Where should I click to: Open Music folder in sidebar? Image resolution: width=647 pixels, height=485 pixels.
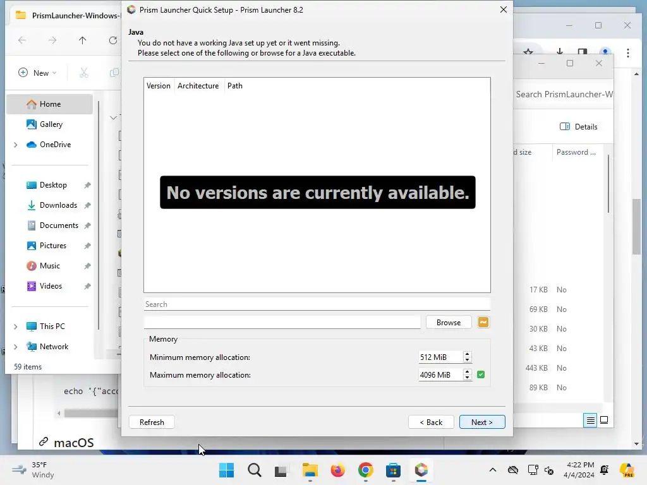49,266
